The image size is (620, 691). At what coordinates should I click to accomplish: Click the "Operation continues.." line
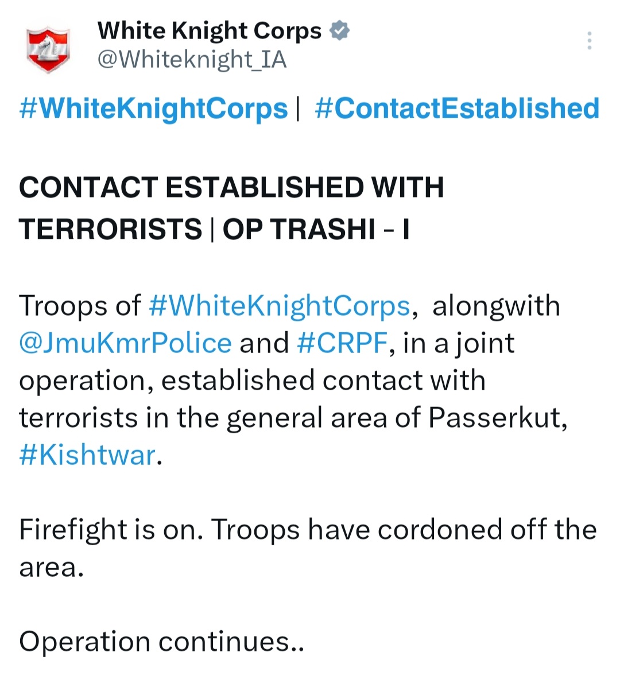pos(161,642)
